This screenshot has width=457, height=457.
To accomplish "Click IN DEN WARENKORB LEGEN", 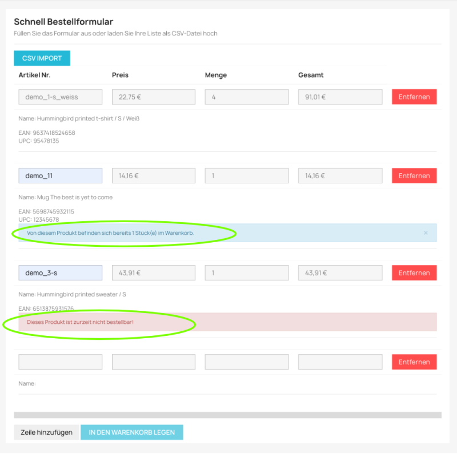I will tap(132, 432).
